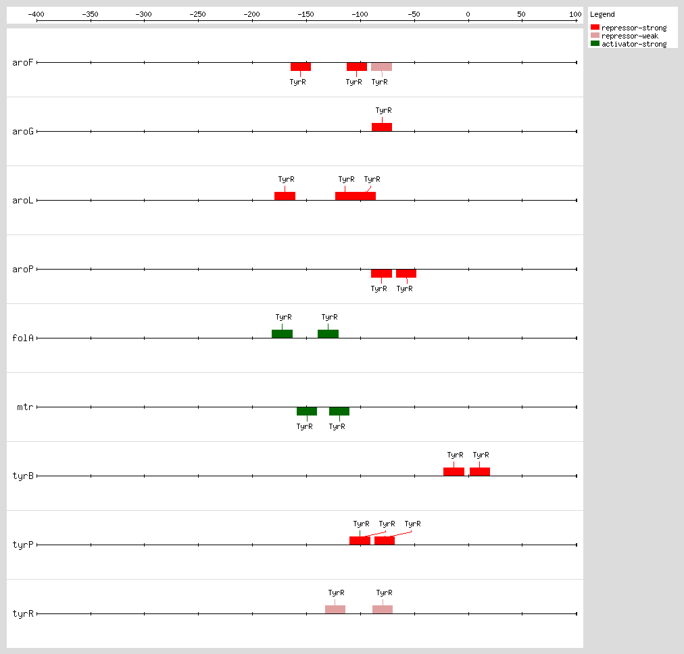Click the right TyrR label under aroP track

click(404, 289)
